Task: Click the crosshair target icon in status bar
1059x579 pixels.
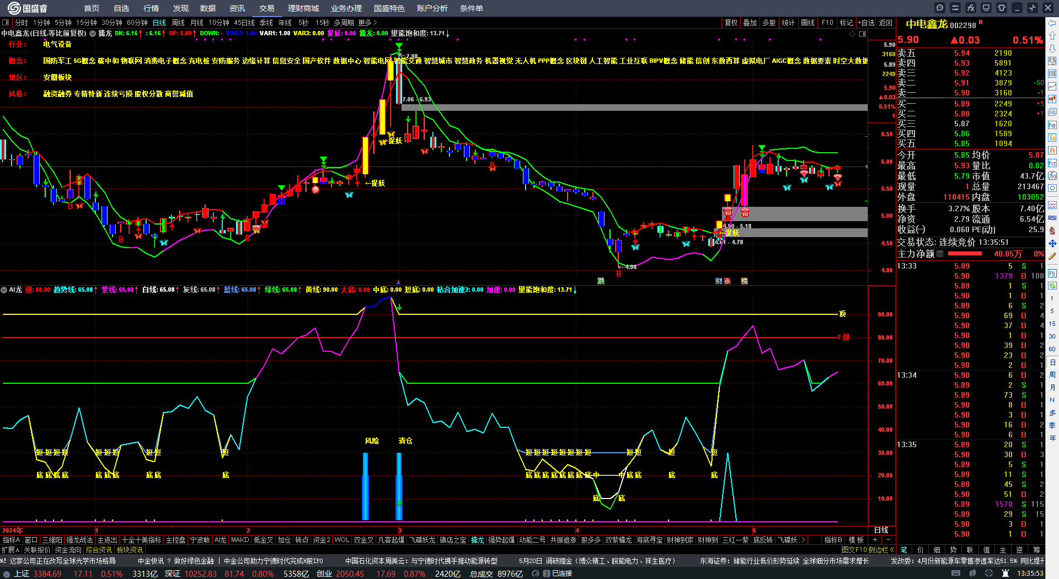Action: coord(990,573)
